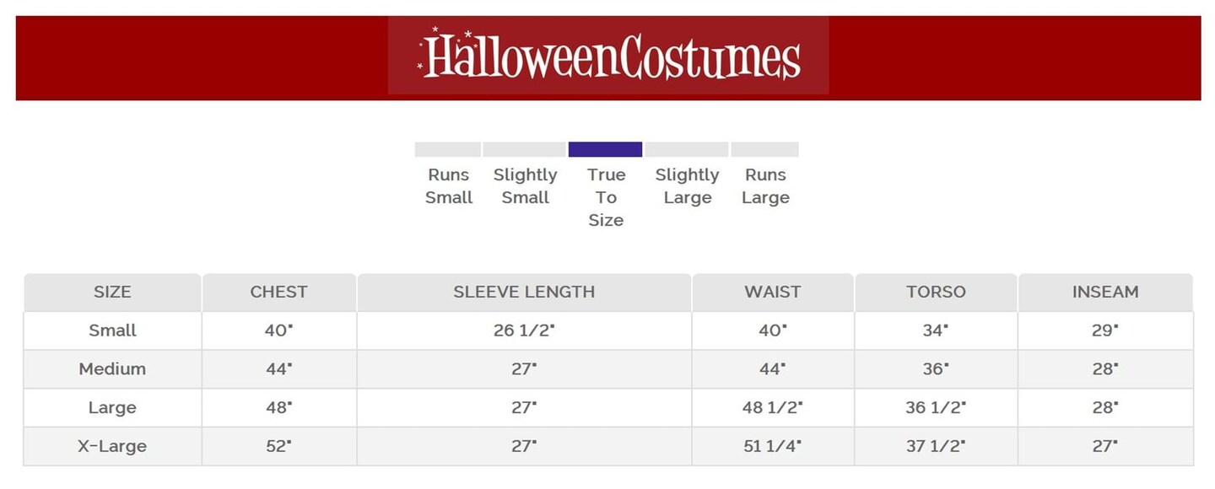The height and width of the screenshot is (489, 1215).
Task: Click the highlighted True To Size bar
Action: click(x=605, y=149)
